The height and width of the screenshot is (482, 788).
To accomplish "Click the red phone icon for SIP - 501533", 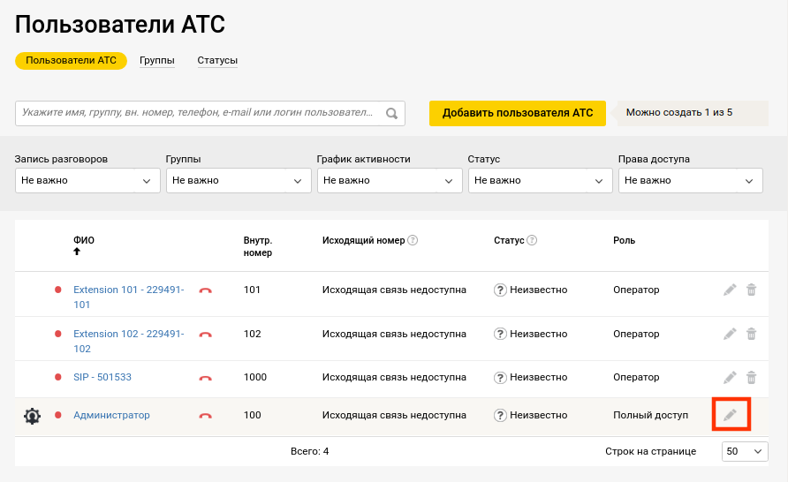I will point(205,378).
